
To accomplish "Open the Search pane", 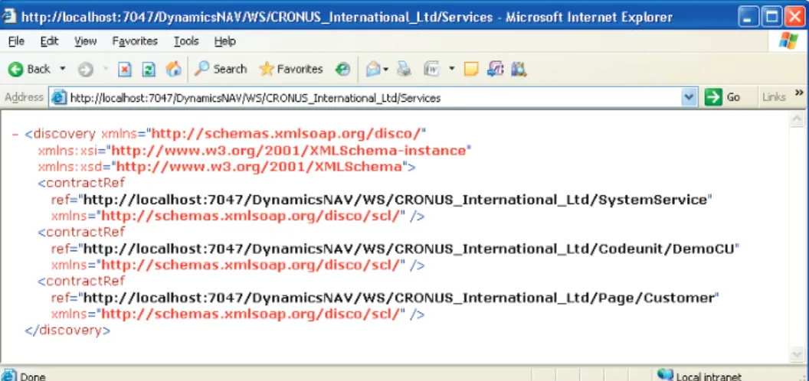I will coord(221,69).
